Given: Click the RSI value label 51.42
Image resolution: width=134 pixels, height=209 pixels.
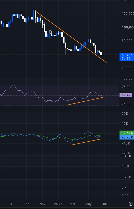Looking at the screenshot, I should click(126, 95).
